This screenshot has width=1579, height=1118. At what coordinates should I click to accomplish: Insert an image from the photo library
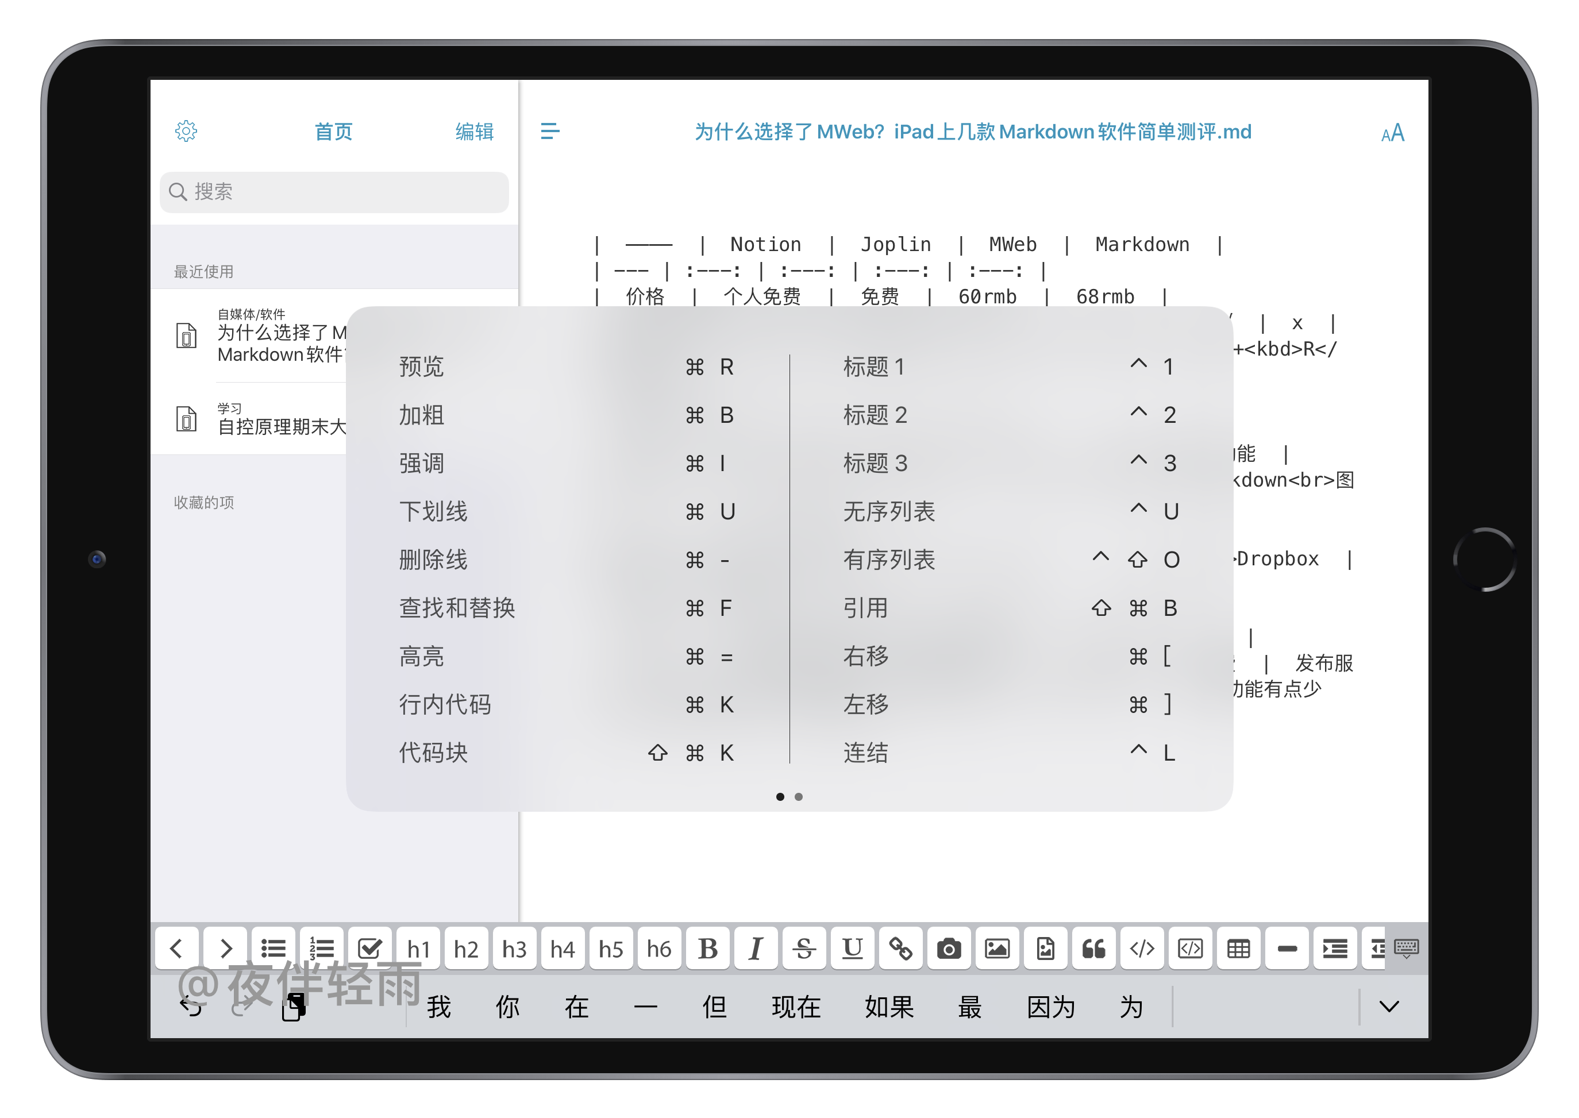997,948
